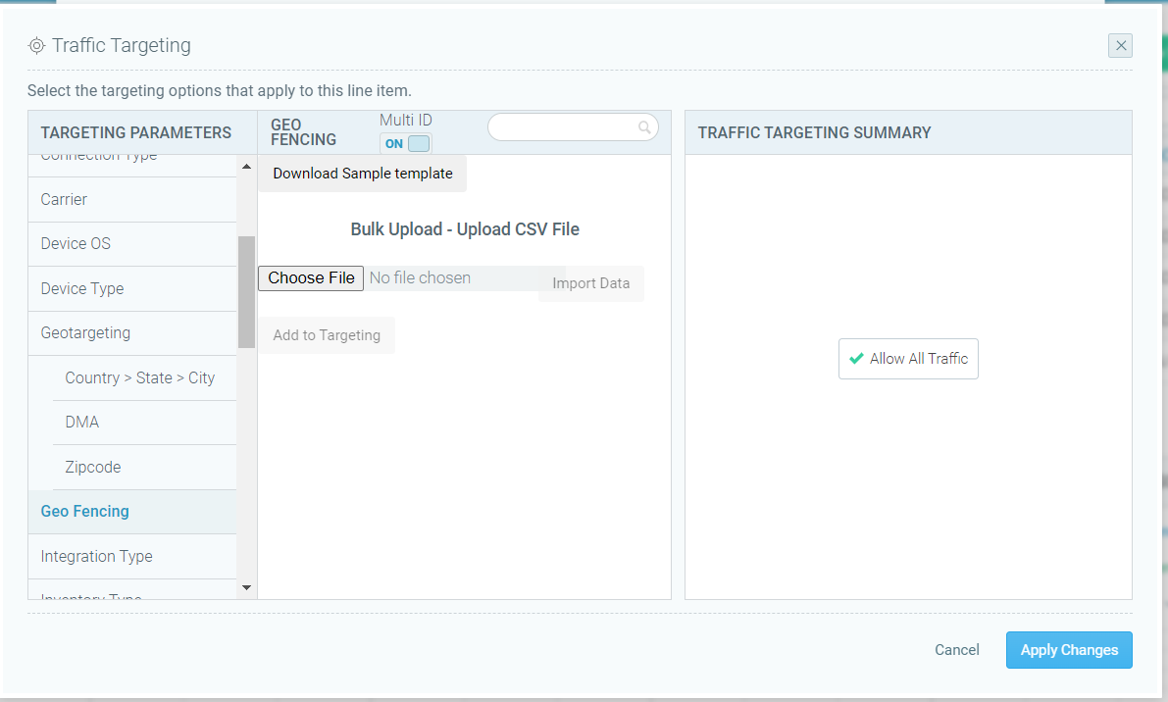Click the 'Targeting Parameters' header
Viewport: 1168px width, 702px height.
tap(136, 132)
